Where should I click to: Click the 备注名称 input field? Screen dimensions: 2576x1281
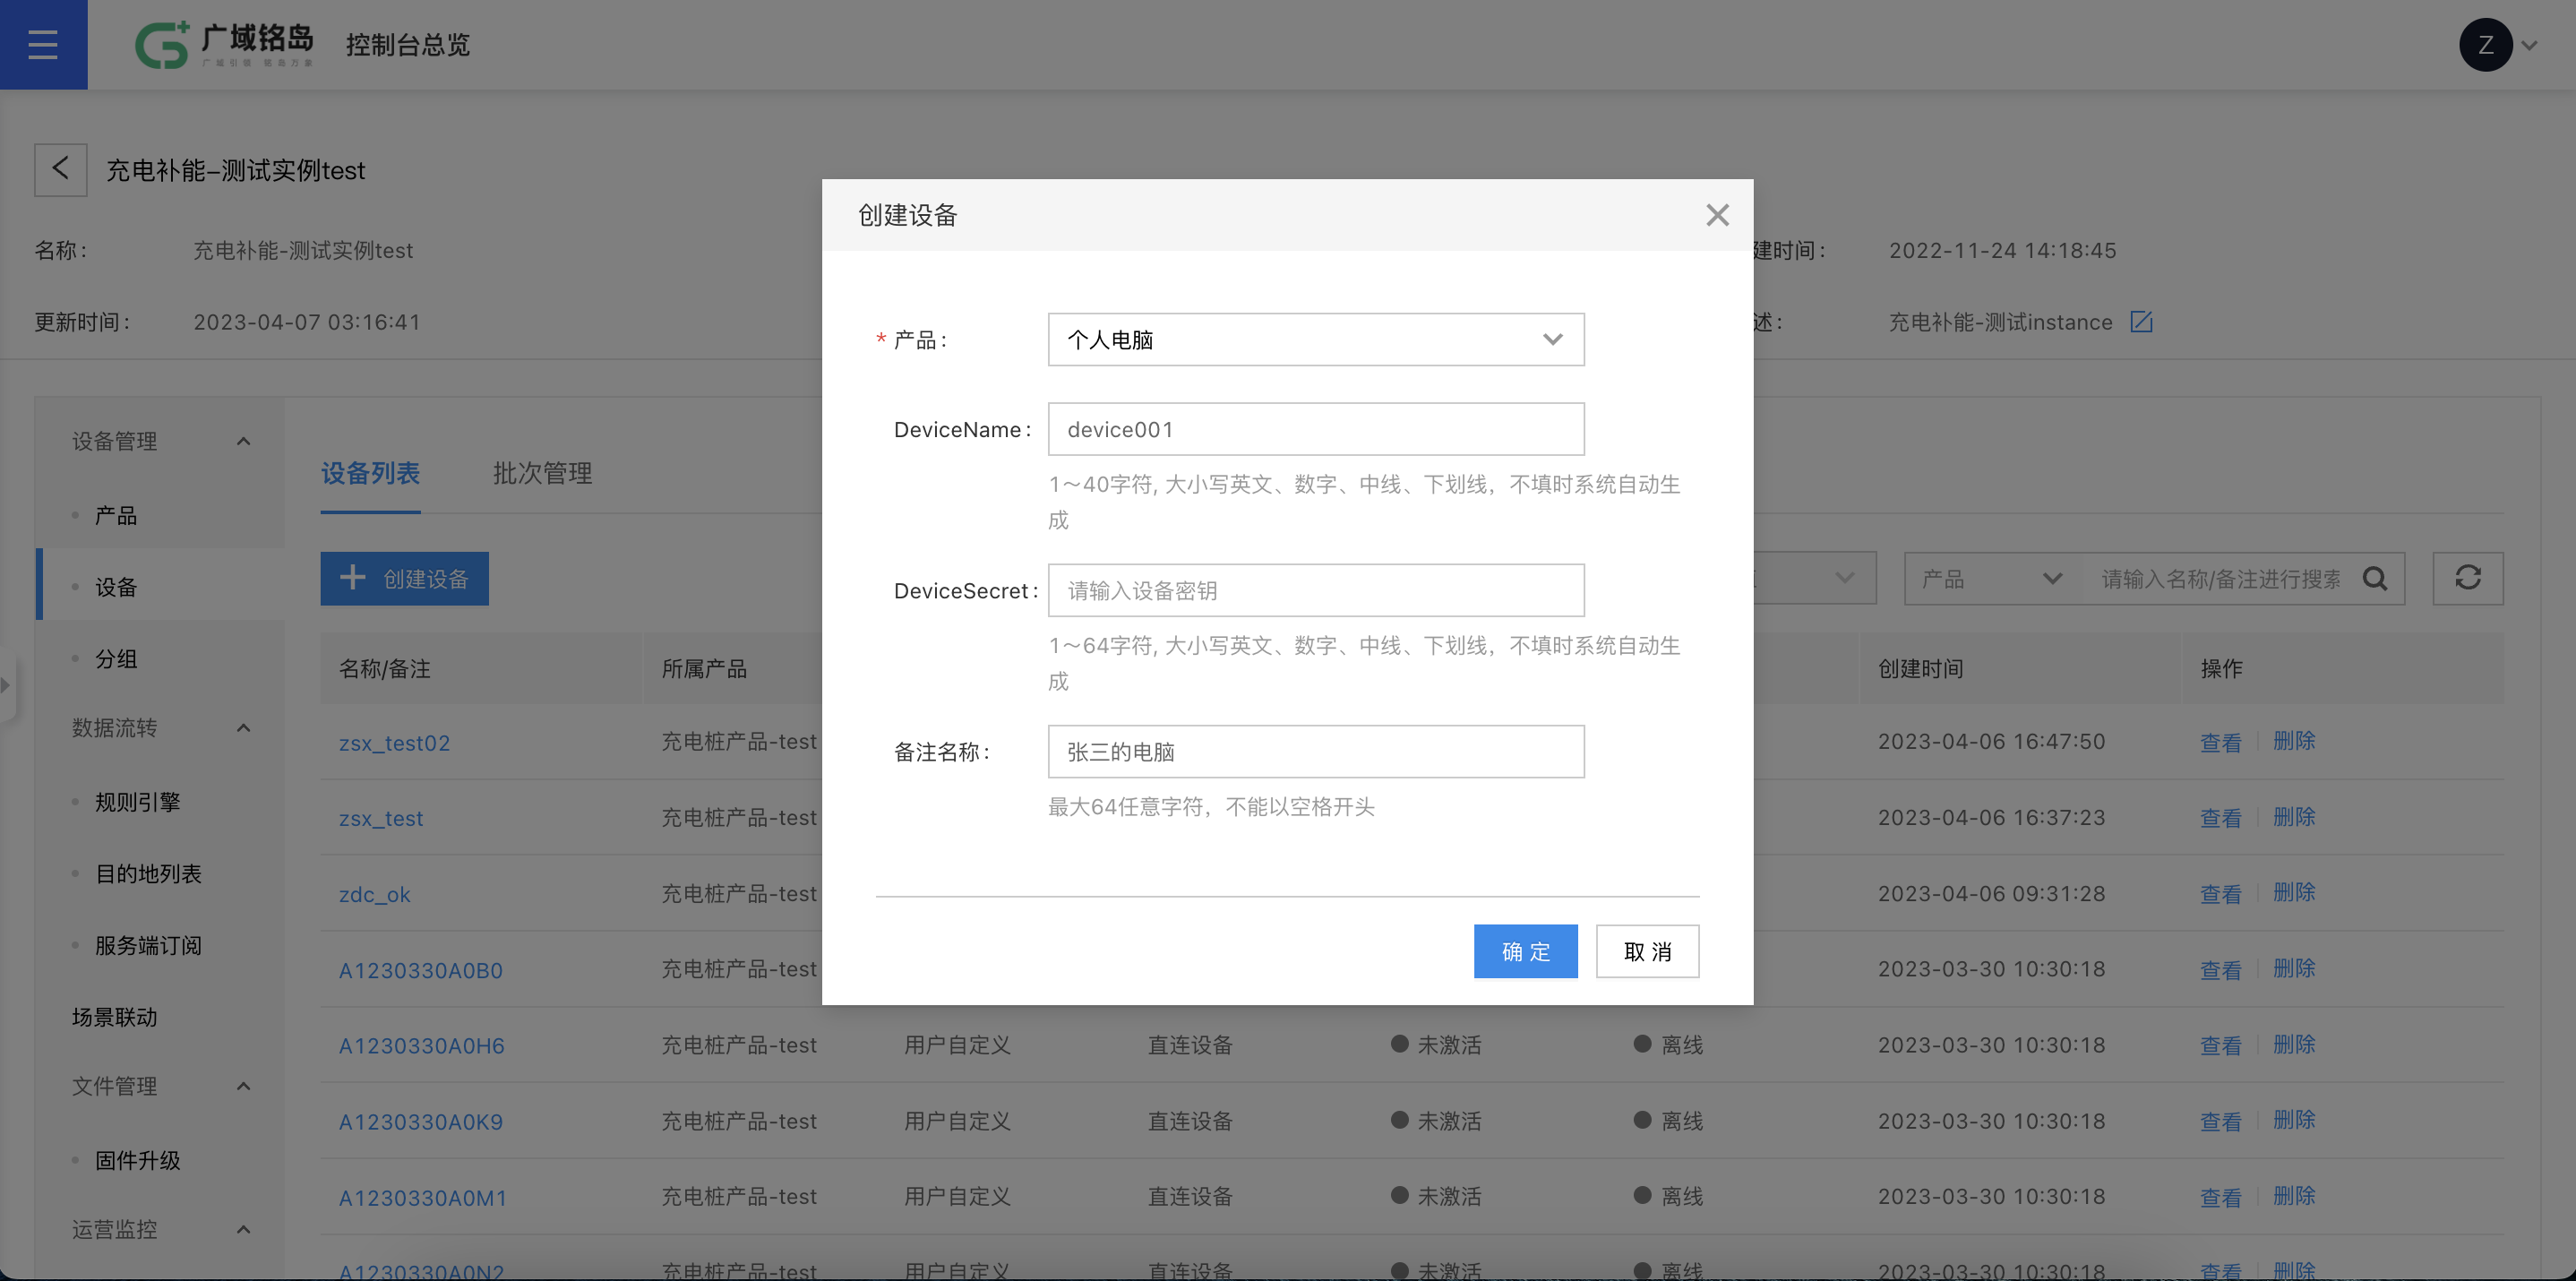tap(1315, 751)
